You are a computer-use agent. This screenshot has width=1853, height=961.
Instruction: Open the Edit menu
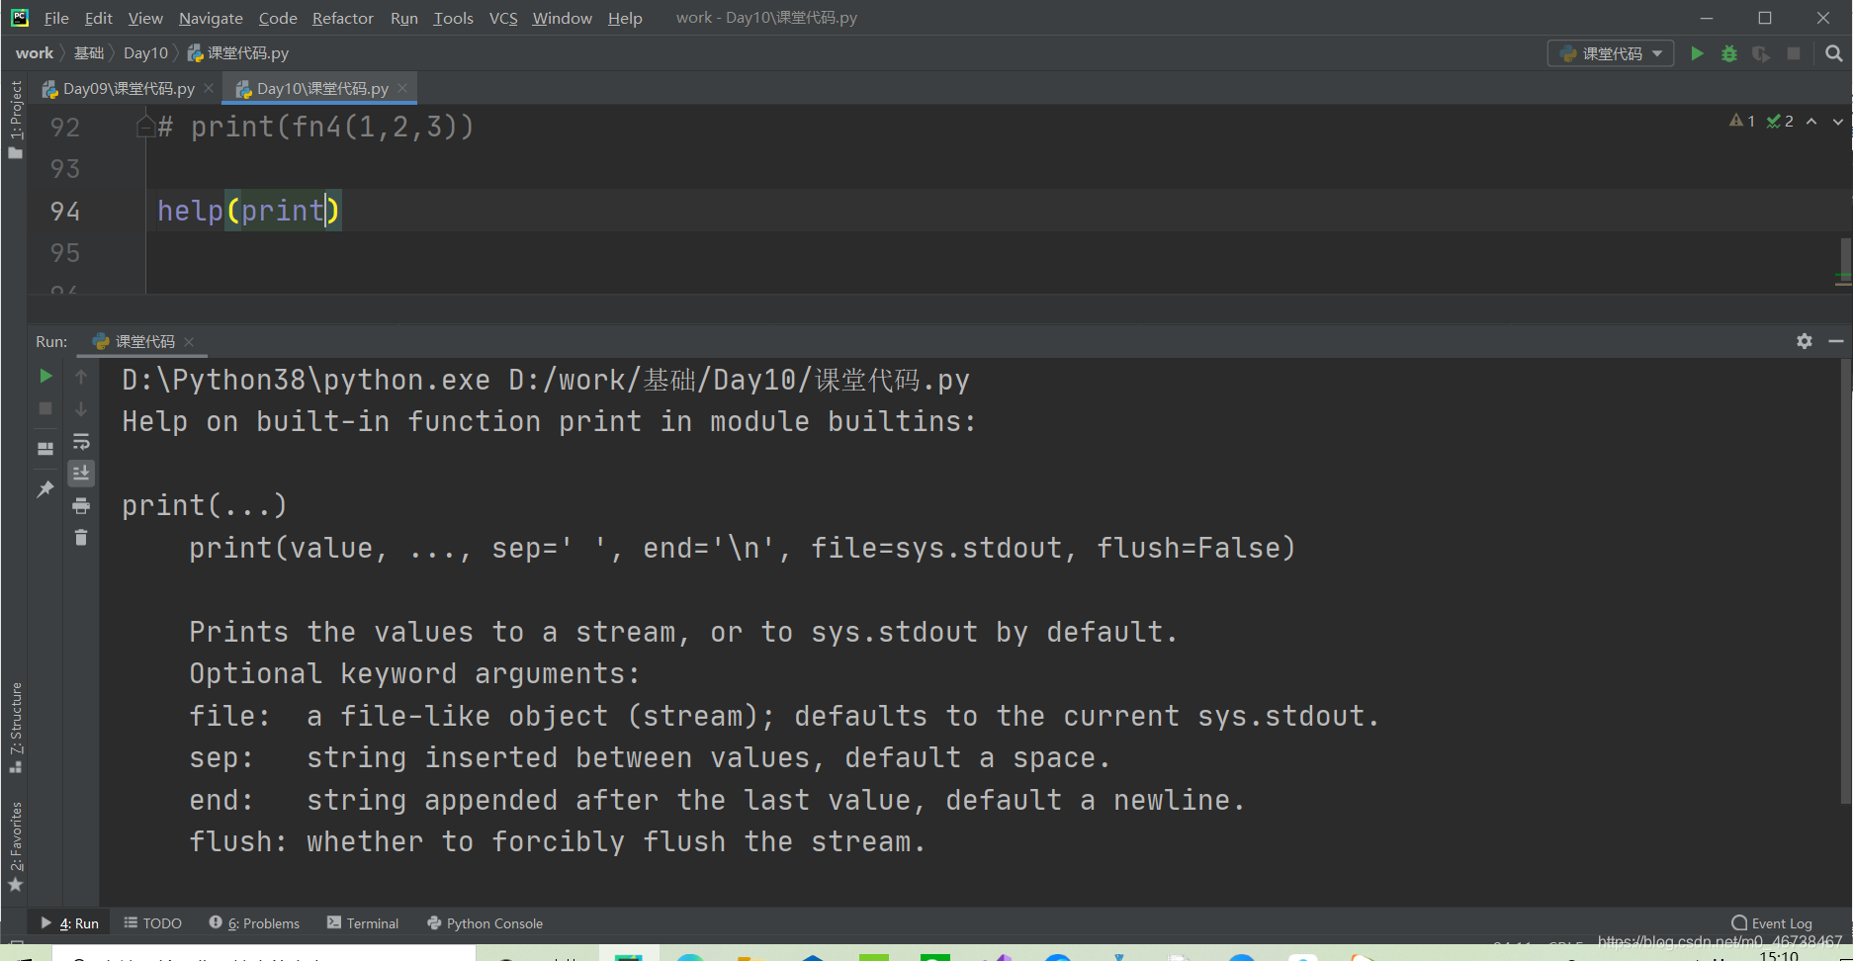98,18
